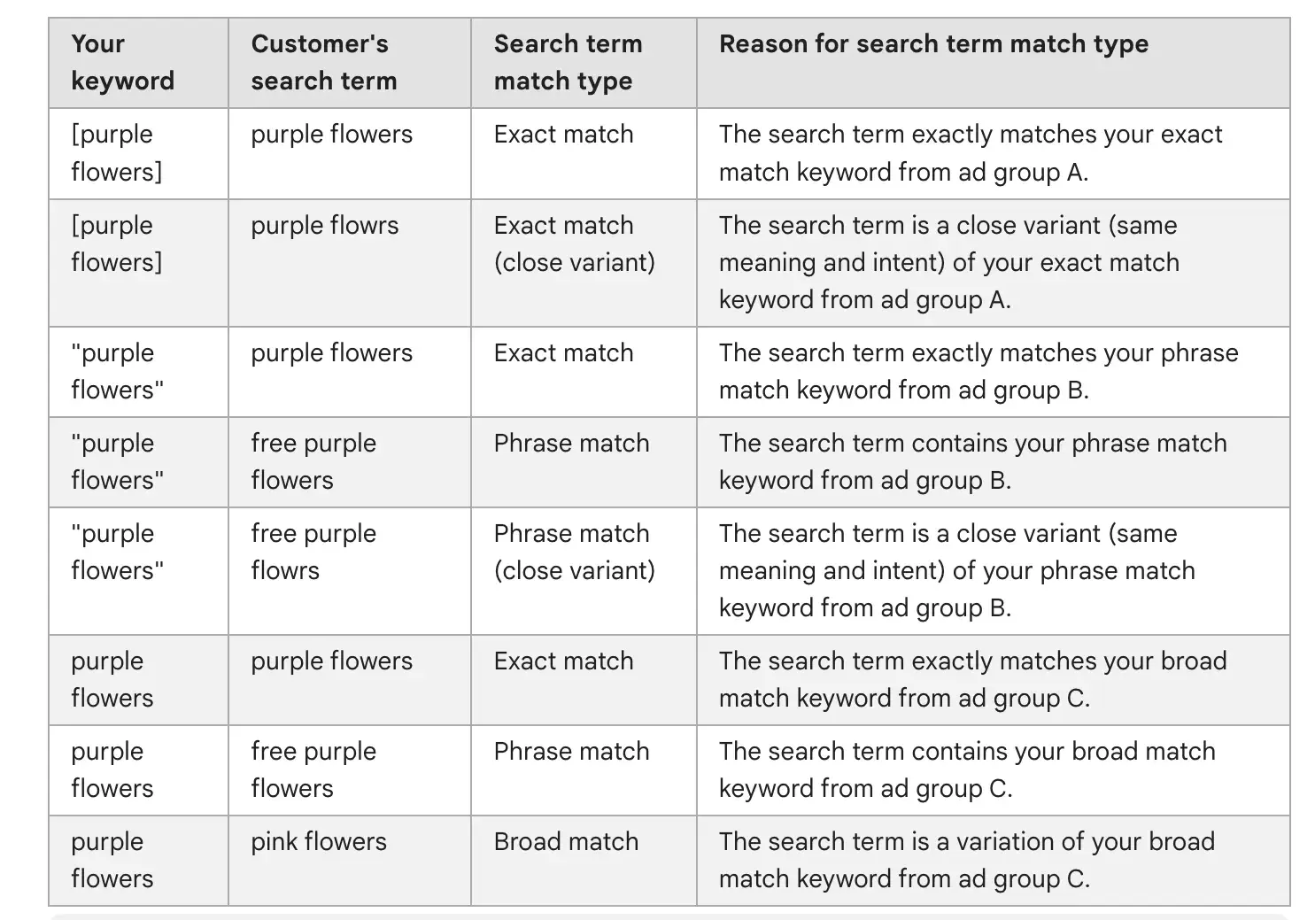Viewport: 1315px width, 920px height.
Task: Select the "pink flowers" search term cell
Action: (x=319, y=841)
